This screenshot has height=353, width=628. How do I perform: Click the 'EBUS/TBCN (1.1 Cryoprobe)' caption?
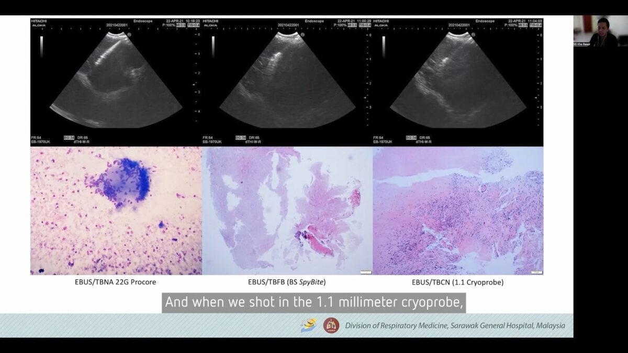458,282
